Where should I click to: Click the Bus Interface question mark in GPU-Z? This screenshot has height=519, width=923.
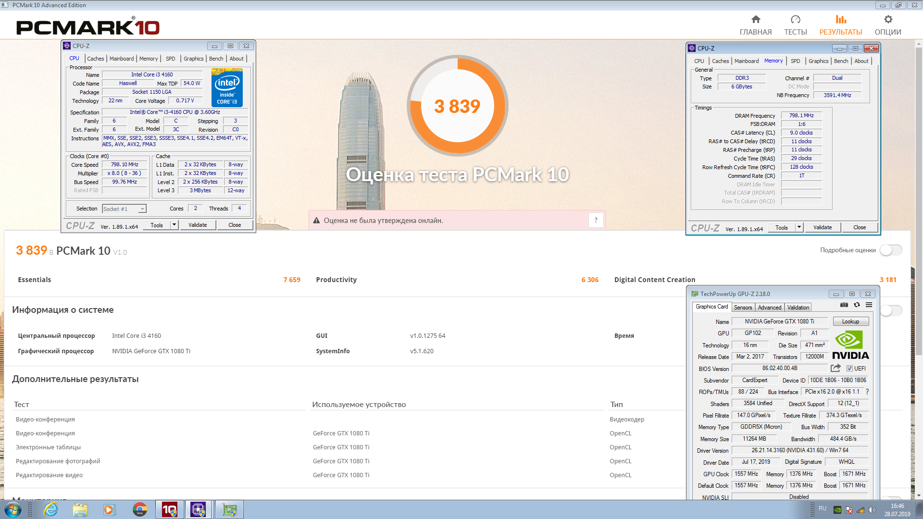pos(867,392)
